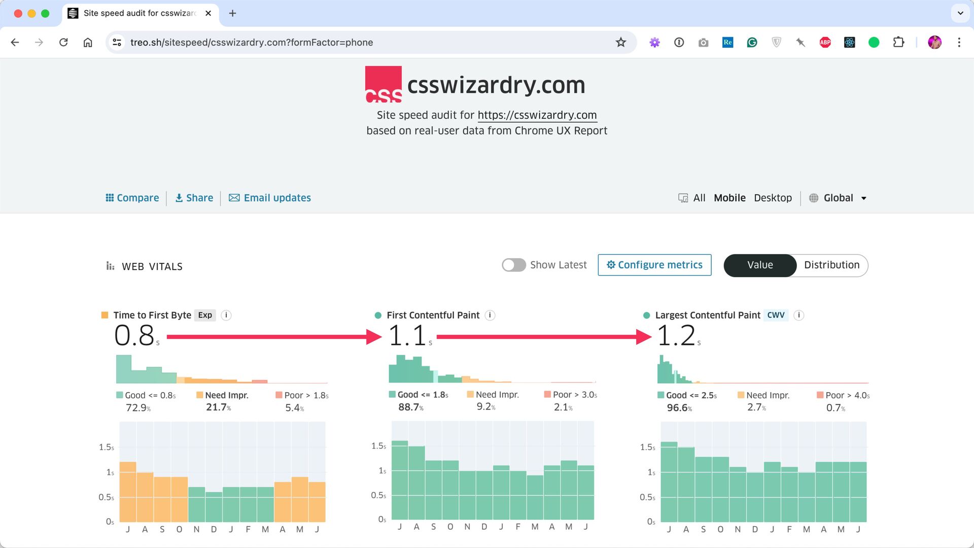Click the 88.7% Good FCP percentage
This screenshot has height=548, width=974.
pos(411,407)
